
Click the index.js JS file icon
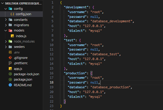[x=12, y=36]
